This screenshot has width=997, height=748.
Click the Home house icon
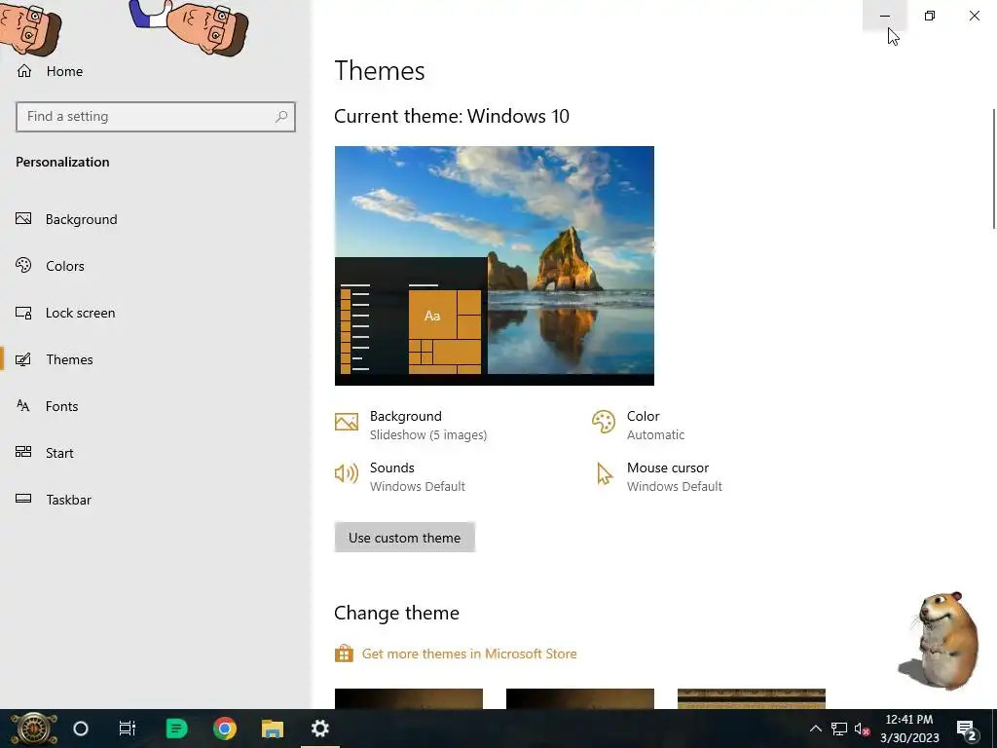(24, 70)
